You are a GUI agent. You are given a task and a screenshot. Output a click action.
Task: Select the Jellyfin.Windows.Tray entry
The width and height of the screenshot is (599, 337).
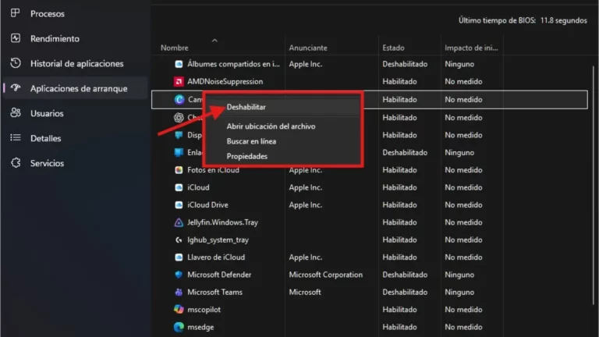click(x=223, y=222)
